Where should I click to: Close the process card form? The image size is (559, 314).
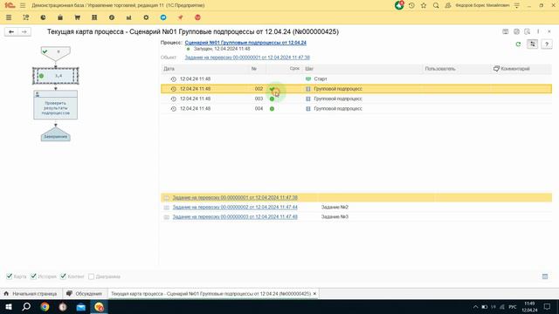click(549, 31)
